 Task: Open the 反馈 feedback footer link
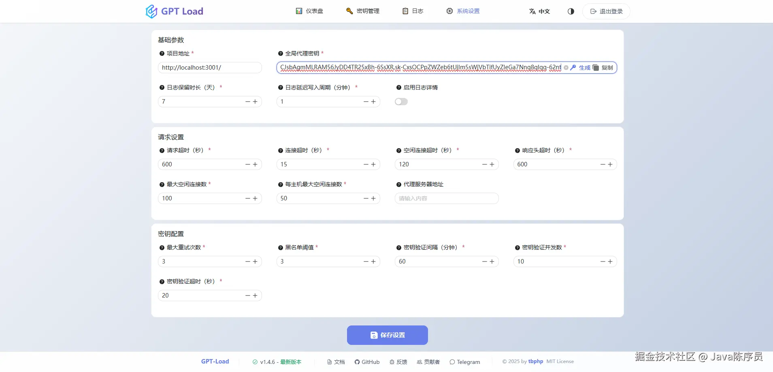398,362
